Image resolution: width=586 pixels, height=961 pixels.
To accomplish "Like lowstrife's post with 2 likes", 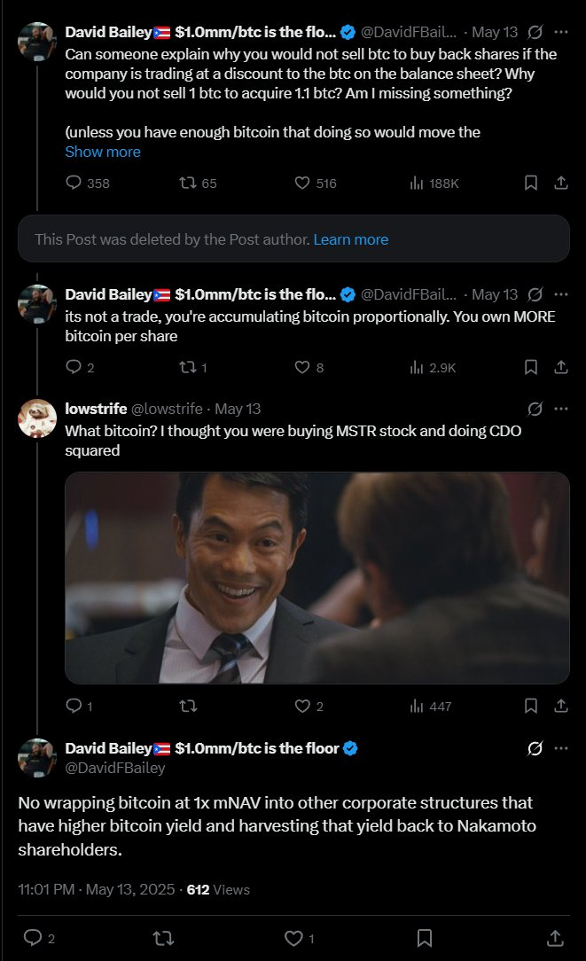I will click(302, 707).
